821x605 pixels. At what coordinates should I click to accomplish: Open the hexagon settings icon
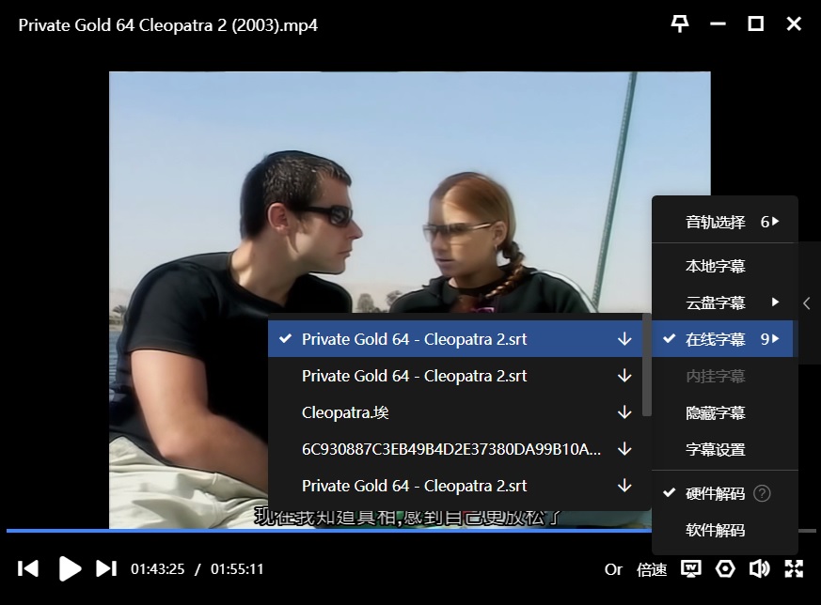point(725,568)
